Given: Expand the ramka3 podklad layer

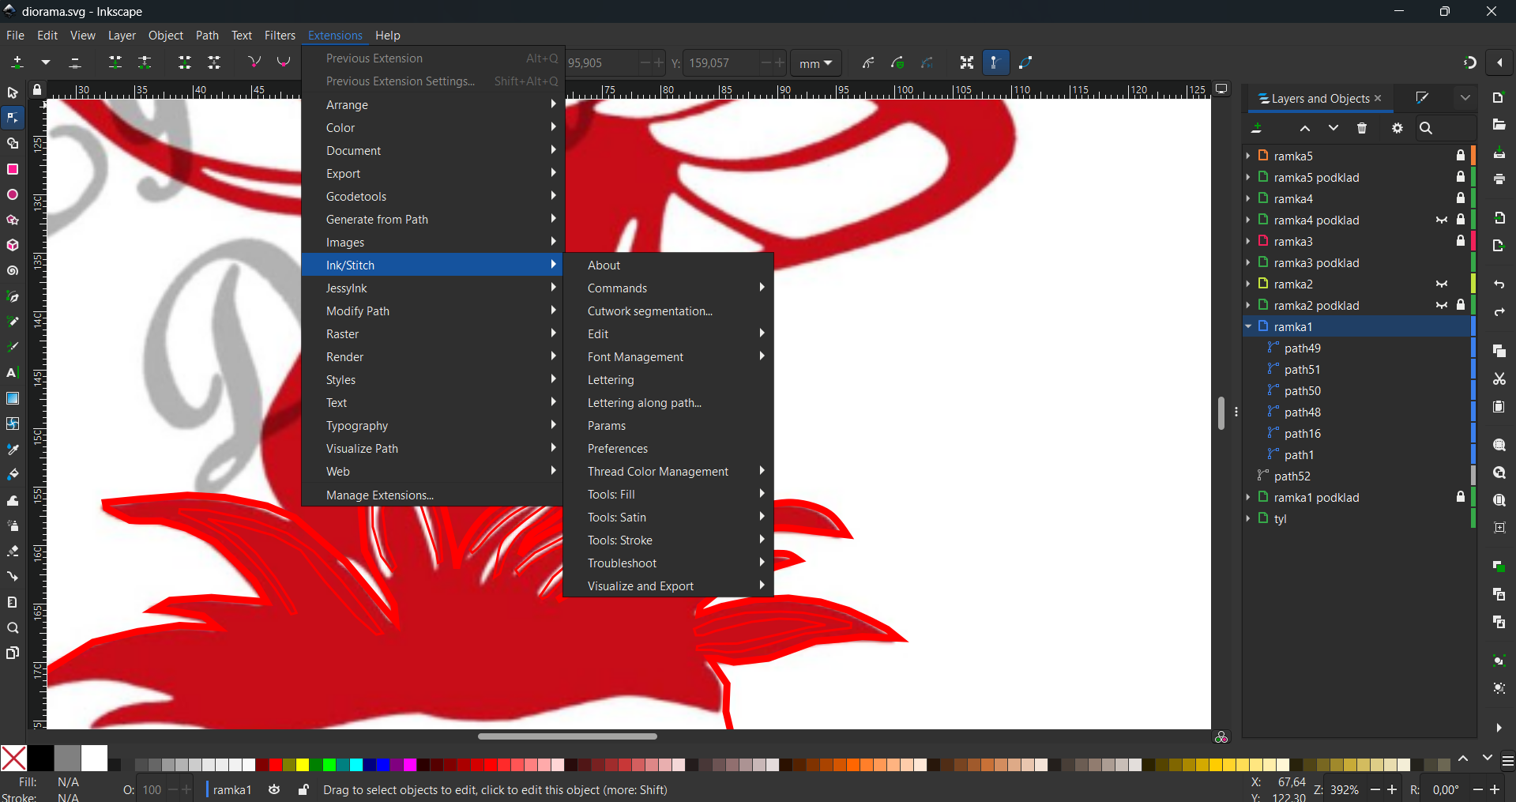Looking at the screenshot, I should 1248,262.
